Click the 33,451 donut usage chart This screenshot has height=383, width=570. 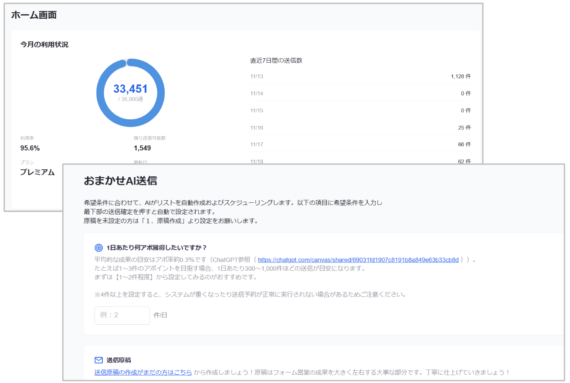point(131,93)
